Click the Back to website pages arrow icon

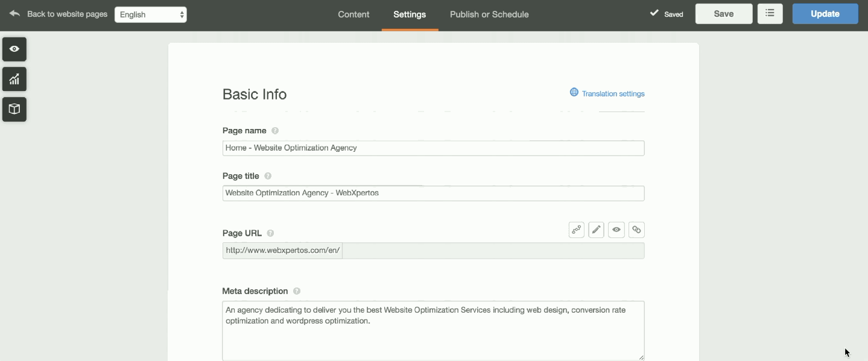click(15, 13)
